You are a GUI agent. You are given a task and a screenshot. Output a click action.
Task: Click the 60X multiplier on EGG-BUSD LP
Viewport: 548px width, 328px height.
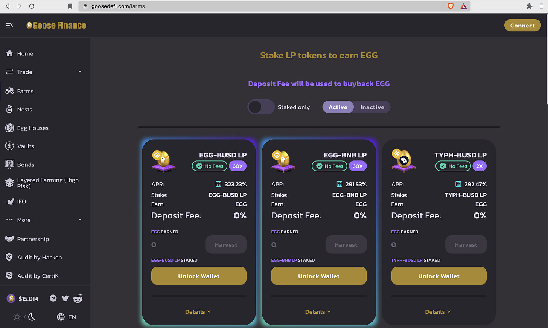(237, 166)
